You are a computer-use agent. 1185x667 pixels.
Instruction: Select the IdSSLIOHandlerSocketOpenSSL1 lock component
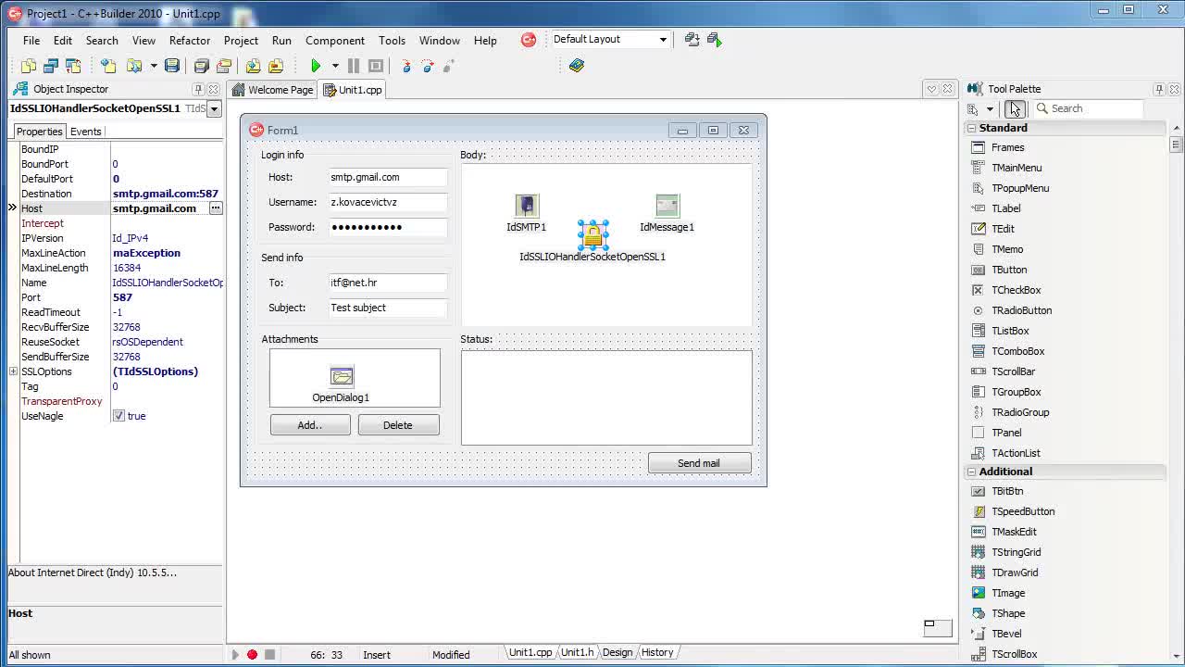(592, 235)
